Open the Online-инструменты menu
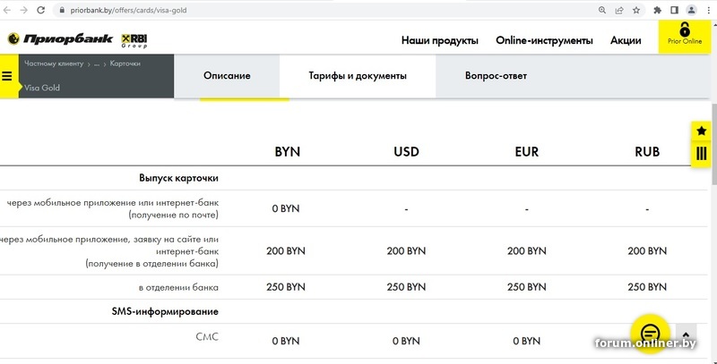The width and height of the screenshot is (717, 364). [x=544, y=40]
